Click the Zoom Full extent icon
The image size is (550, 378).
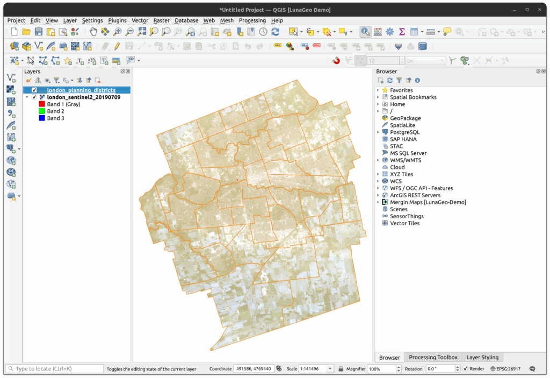tap(142, 32)
